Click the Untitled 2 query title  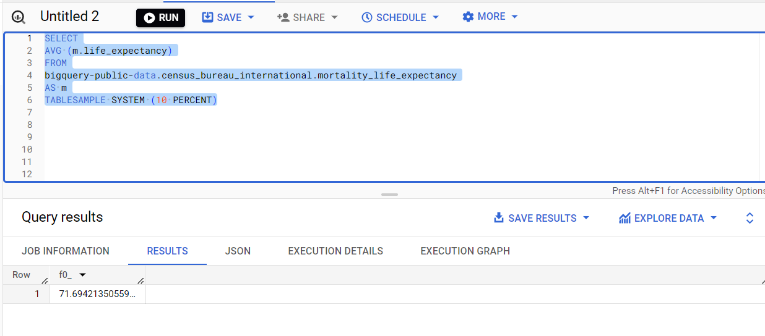click(69, 17)
